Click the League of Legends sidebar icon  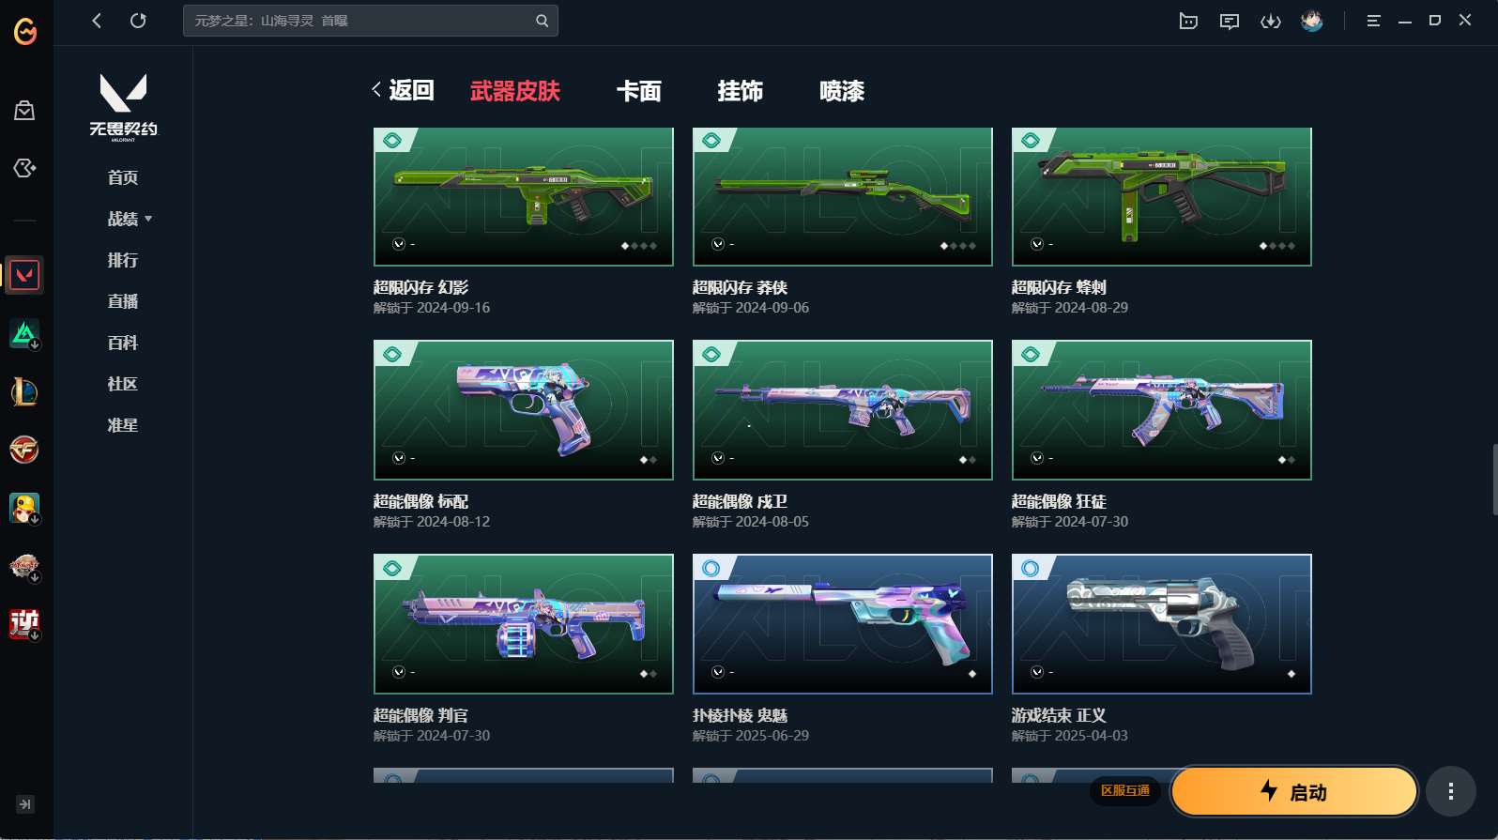pyautogui.click(x=24, y=391)
